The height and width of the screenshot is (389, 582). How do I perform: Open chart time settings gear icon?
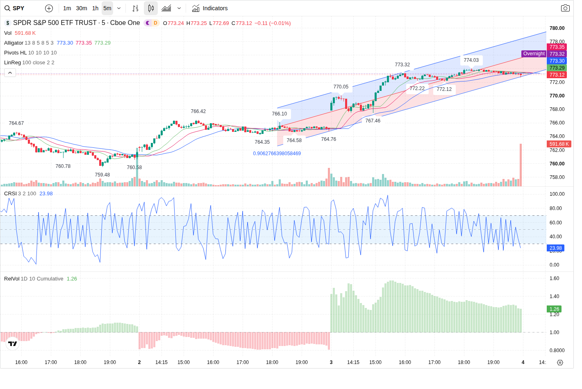click(x=560, y=362)
